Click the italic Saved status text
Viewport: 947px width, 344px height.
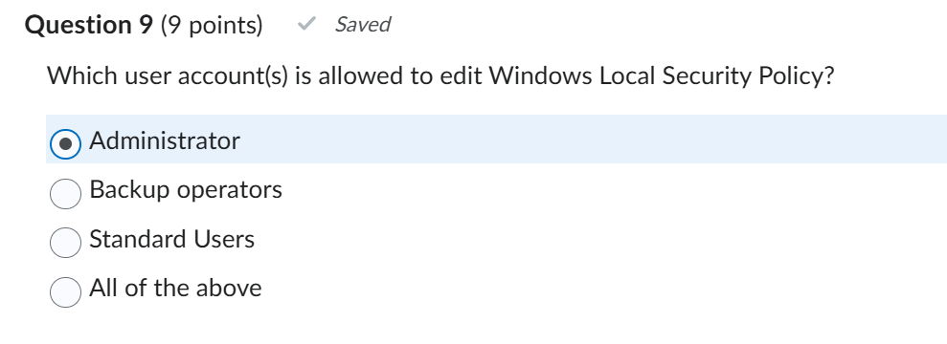coord(362,25)
